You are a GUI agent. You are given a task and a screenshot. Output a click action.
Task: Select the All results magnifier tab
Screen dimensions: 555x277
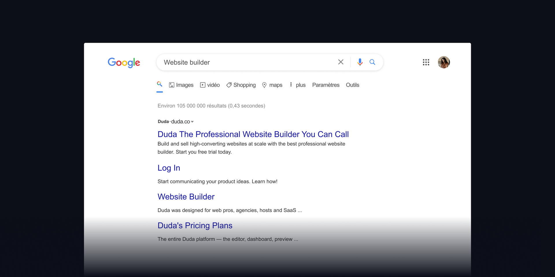click(x=160, y=84)
